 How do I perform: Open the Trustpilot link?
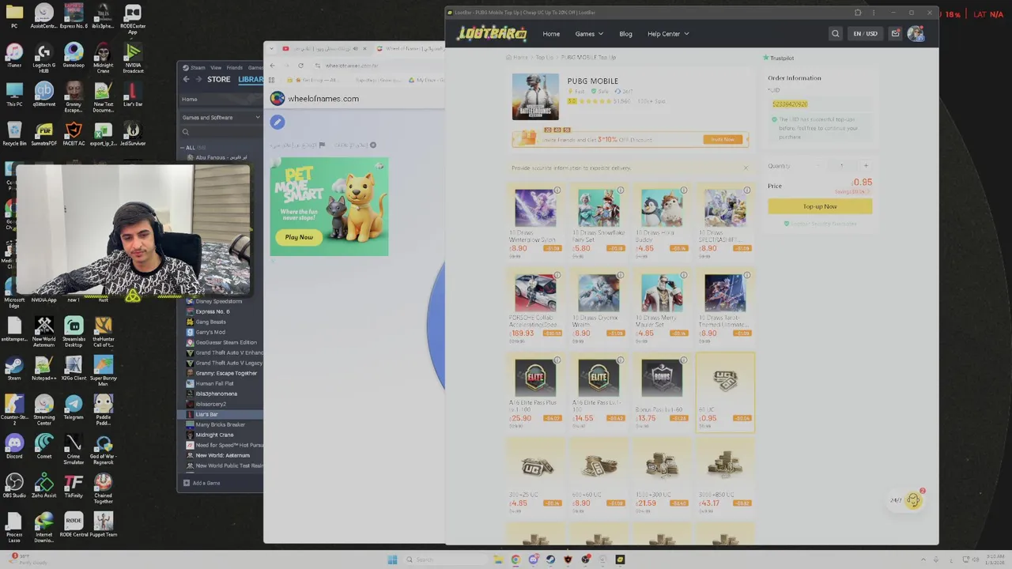778,58
